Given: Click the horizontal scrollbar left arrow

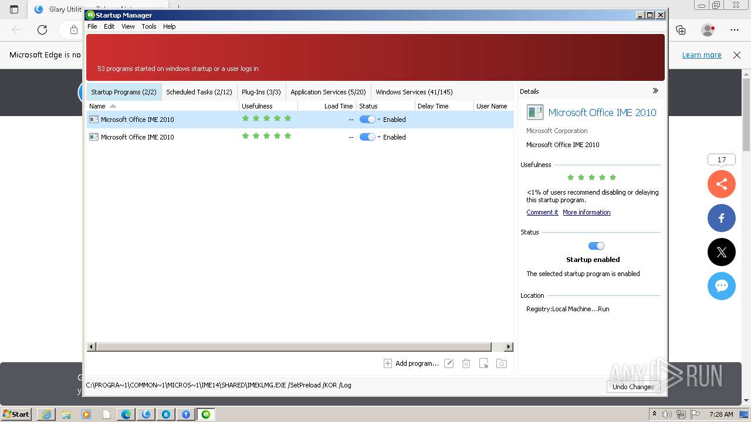Looking at the screenshot, I should pyautogui.click(x=91, y=347).
